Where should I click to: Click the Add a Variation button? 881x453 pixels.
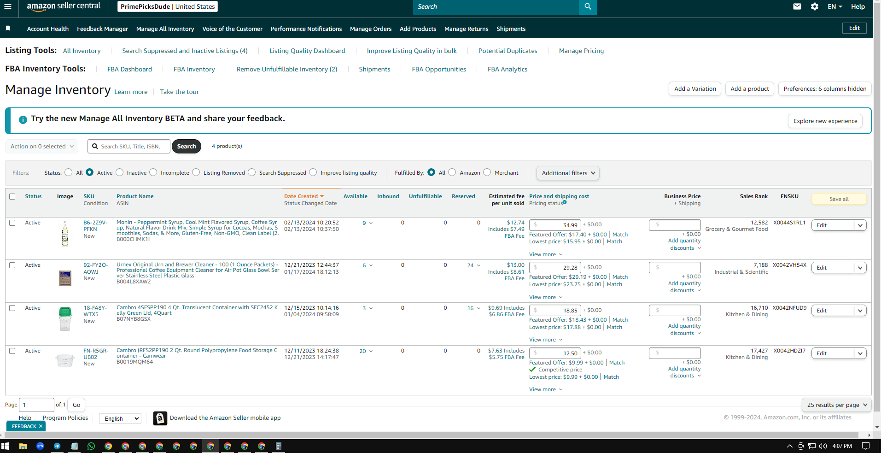tap(695, 89)
